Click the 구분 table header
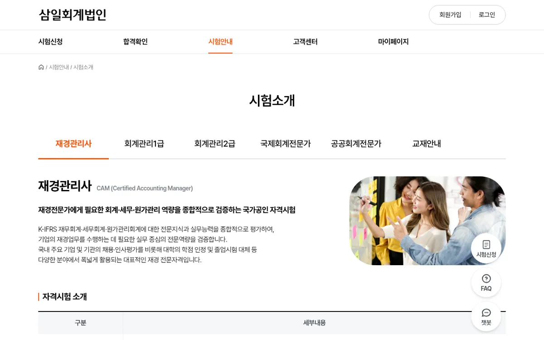 tap(80, 323)
